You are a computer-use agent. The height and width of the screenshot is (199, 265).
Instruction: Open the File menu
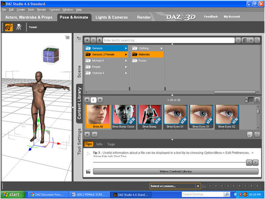tap(4, 10)
